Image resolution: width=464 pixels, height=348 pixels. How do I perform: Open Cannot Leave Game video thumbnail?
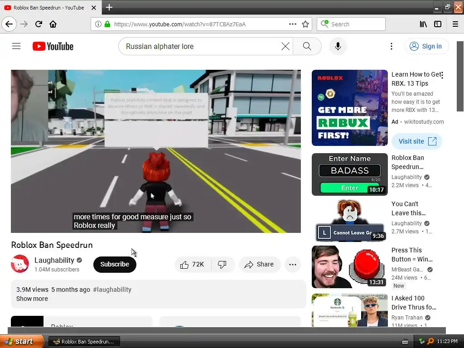(349, 221)
